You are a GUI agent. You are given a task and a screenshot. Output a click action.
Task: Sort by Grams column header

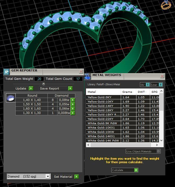coord(128,92)
